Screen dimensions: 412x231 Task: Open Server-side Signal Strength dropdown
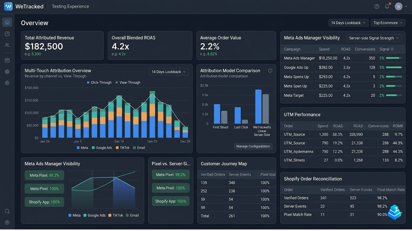pyautogui.click(x=374, y=38)
